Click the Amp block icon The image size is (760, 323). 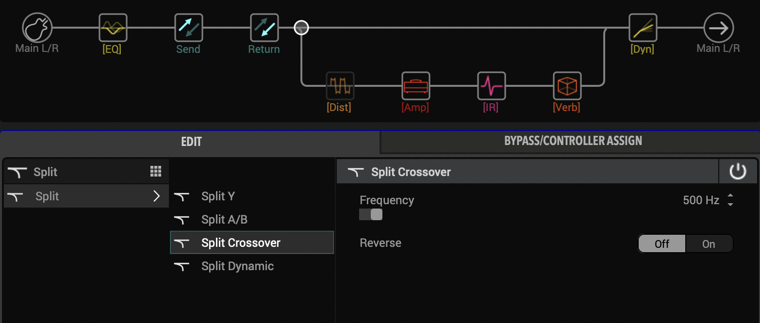point(415,86)
